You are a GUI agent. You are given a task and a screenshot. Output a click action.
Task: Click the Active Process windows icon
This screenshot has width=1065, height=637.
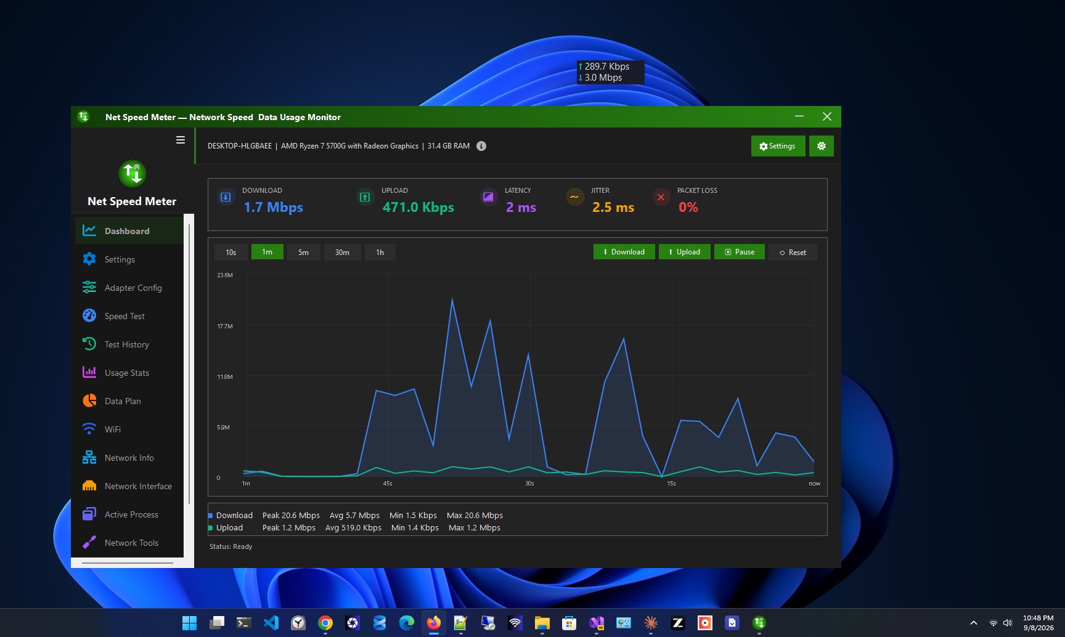[89, 514]
